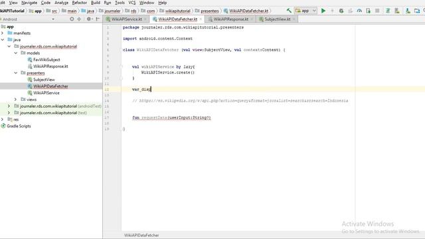425x239 pixels.
Task: Sync project with Gradle files icon
Action: point(388,11)
